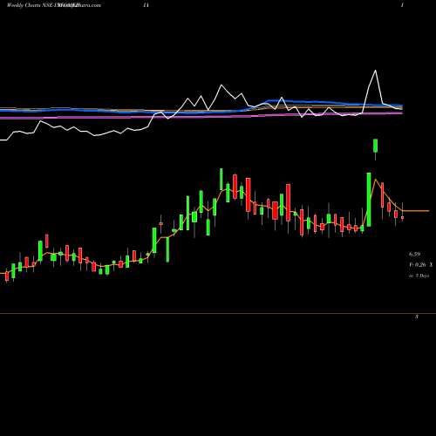
Task: Click the 'V: 0.26 X' volume label
Action: [421, 265]
